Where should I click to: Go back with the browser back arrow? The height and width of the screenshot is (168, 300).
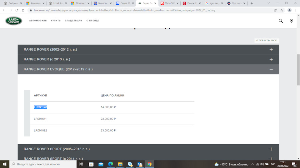point(4,10)
